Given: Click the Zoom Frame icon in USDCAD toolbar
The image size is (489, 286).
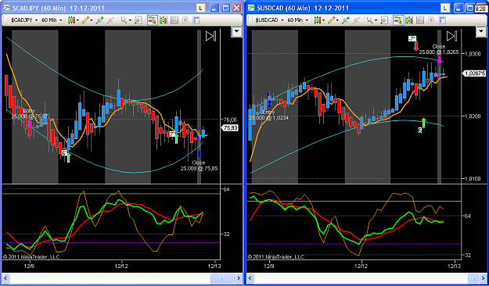Looking at the screenshot, I should 384,20.
